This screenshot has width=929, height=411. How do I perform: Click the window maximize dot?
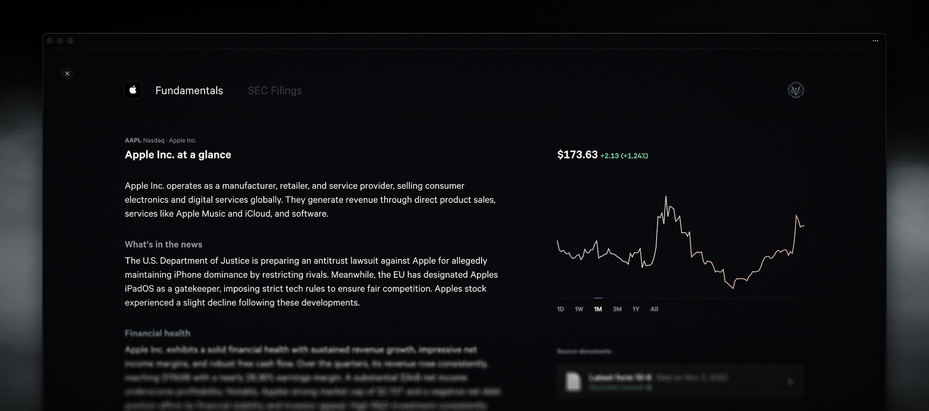(x=71, y=41)
